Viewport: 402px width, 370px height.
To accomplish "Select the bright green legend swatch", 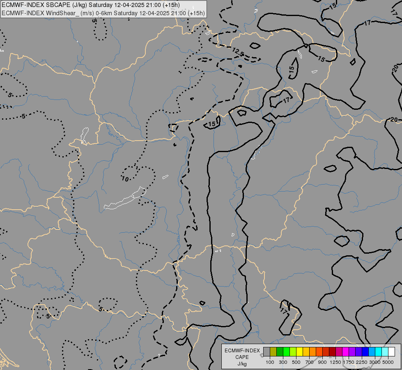I will point(286,351).
